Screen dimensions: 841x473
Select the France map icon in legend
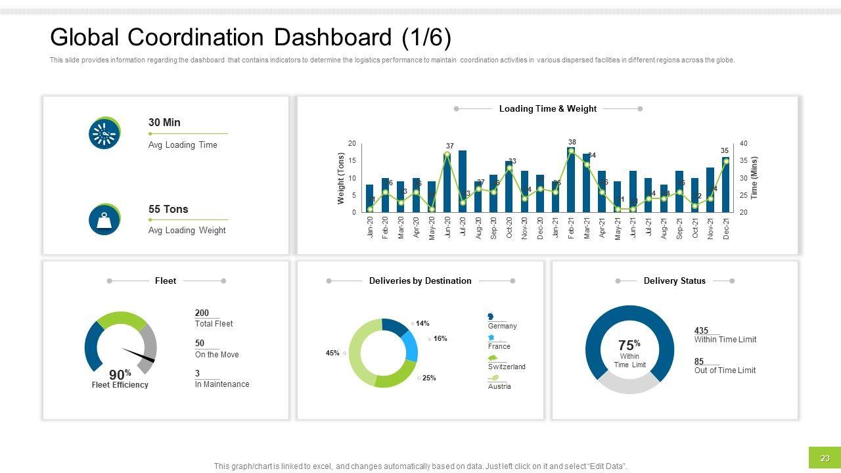point(491,338)
